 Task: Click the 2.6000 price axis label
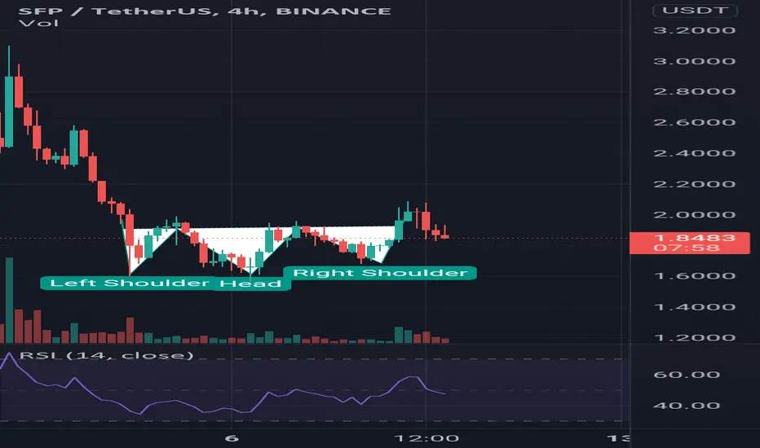click(695, 122)
